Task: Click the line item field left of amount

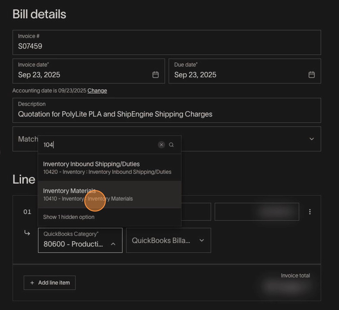Action: [196, 212]
